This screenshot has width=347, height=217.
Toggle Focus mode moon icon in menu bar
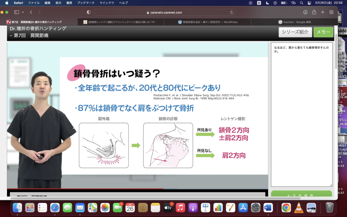pos(267,3)
